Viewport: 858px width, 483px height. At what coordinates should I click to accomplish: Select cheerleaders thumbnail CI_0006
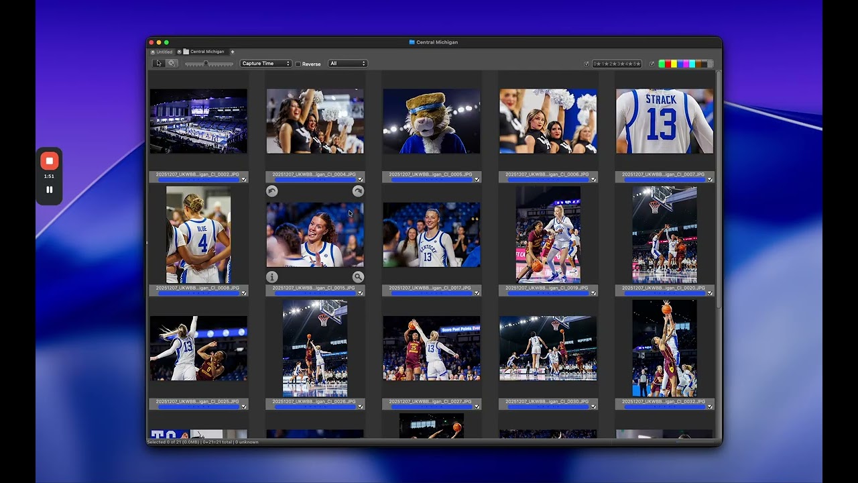(548, 121)
